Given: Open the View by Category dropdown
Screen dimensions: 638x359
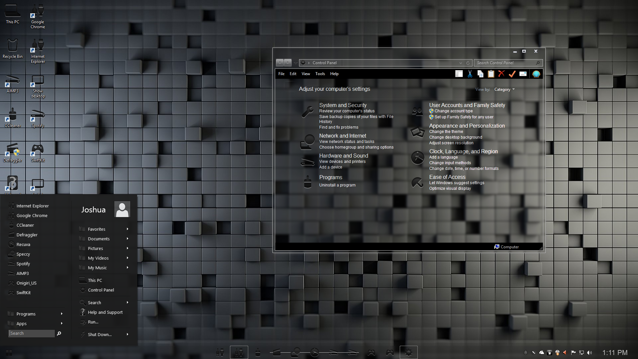Looking at the screenshot, I should pos(504,89).
